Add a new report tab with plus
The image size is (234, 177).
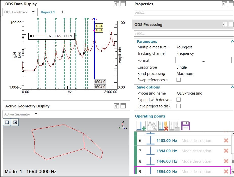(62, 12)
